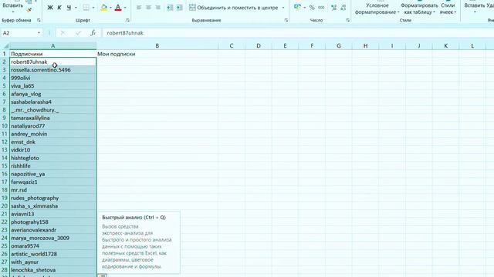Select cell 999olivi

52,78
